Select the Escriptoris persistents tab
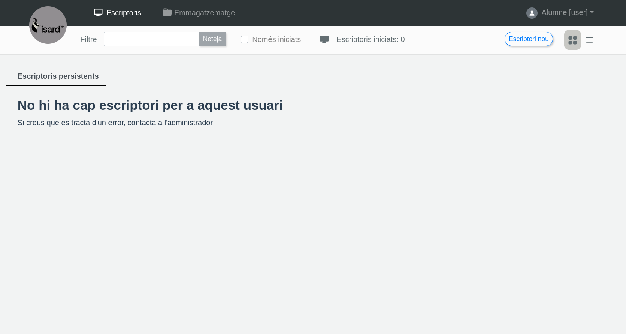Screen dimensions: 626x334 coord(58,76)
